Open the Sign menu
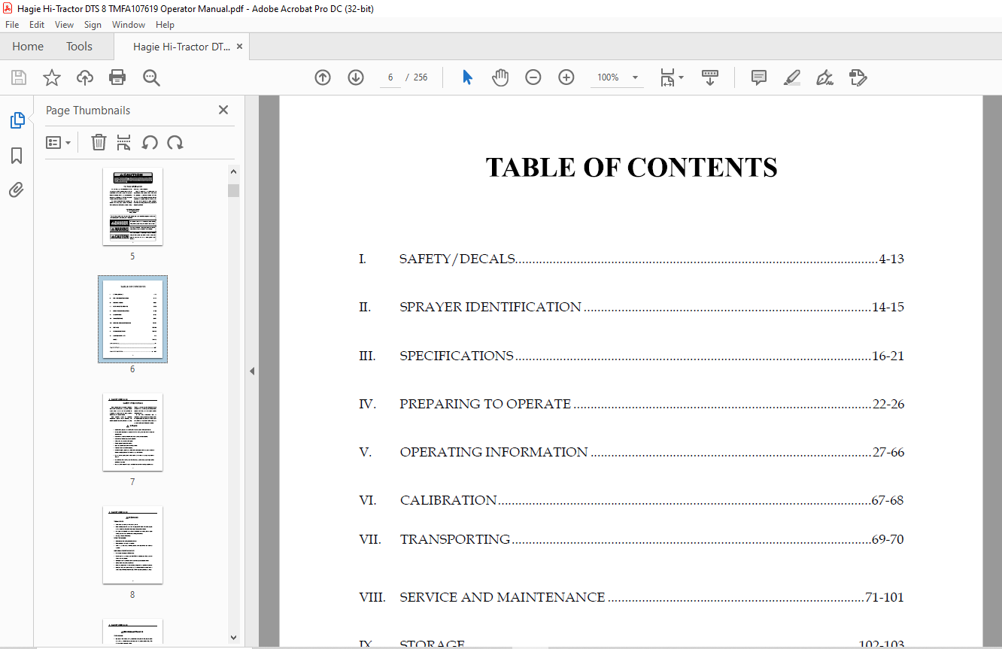 click(x=93, y=25)
